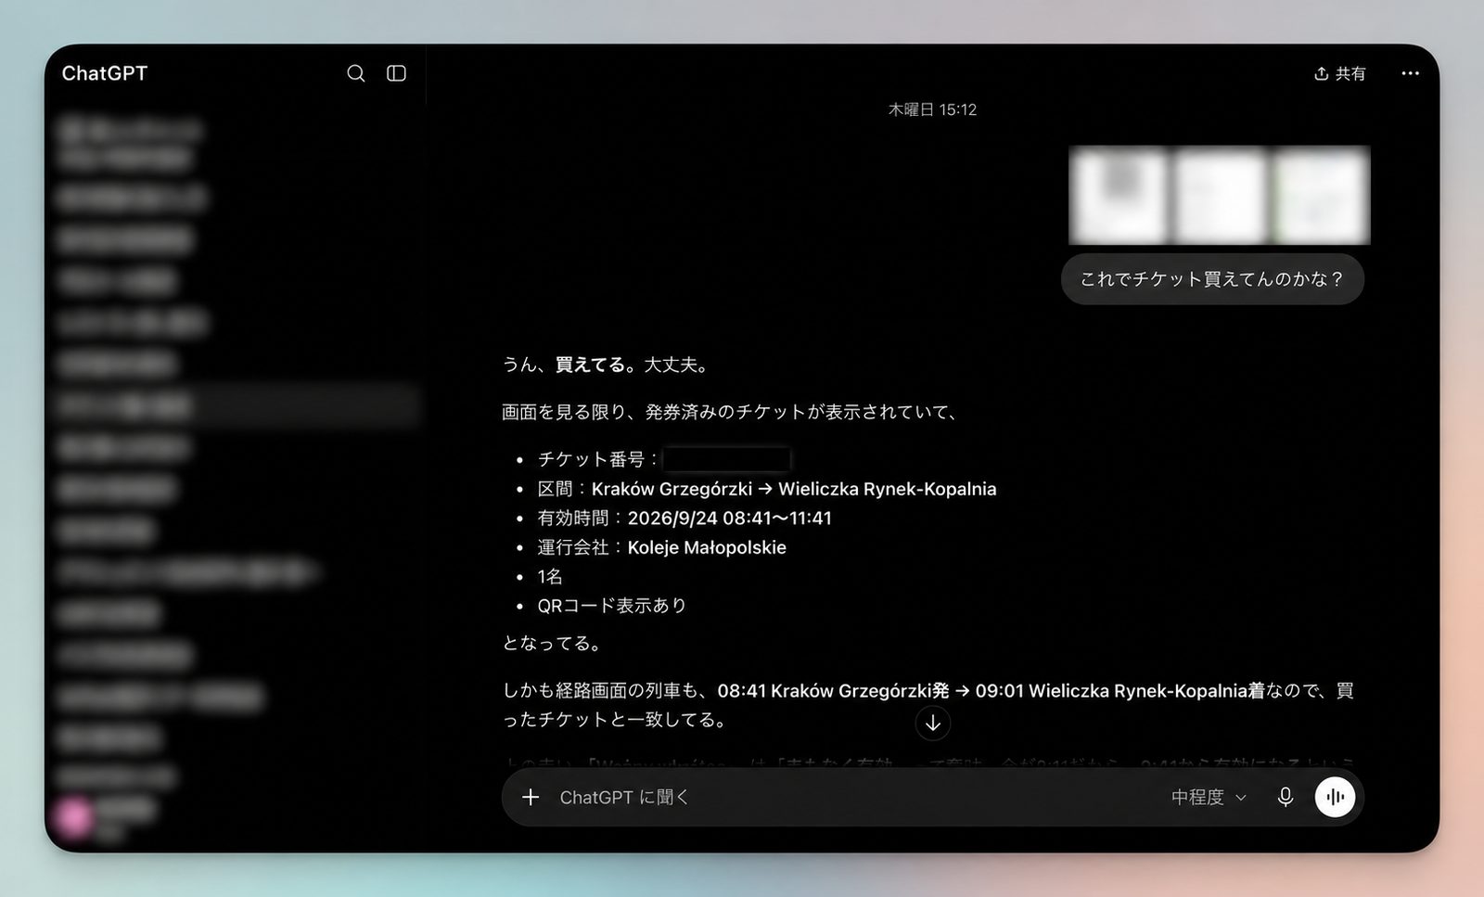Viewport: 1484px width, 897px height.
Task: Click the ChatGPT title in sidebar
Action: 105,73
